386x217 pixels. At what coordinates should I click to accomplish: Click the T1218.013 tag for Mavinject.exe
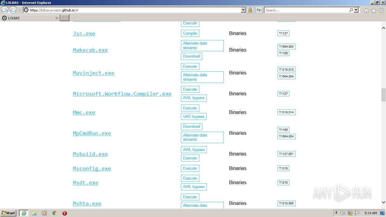tap(286, 69)
